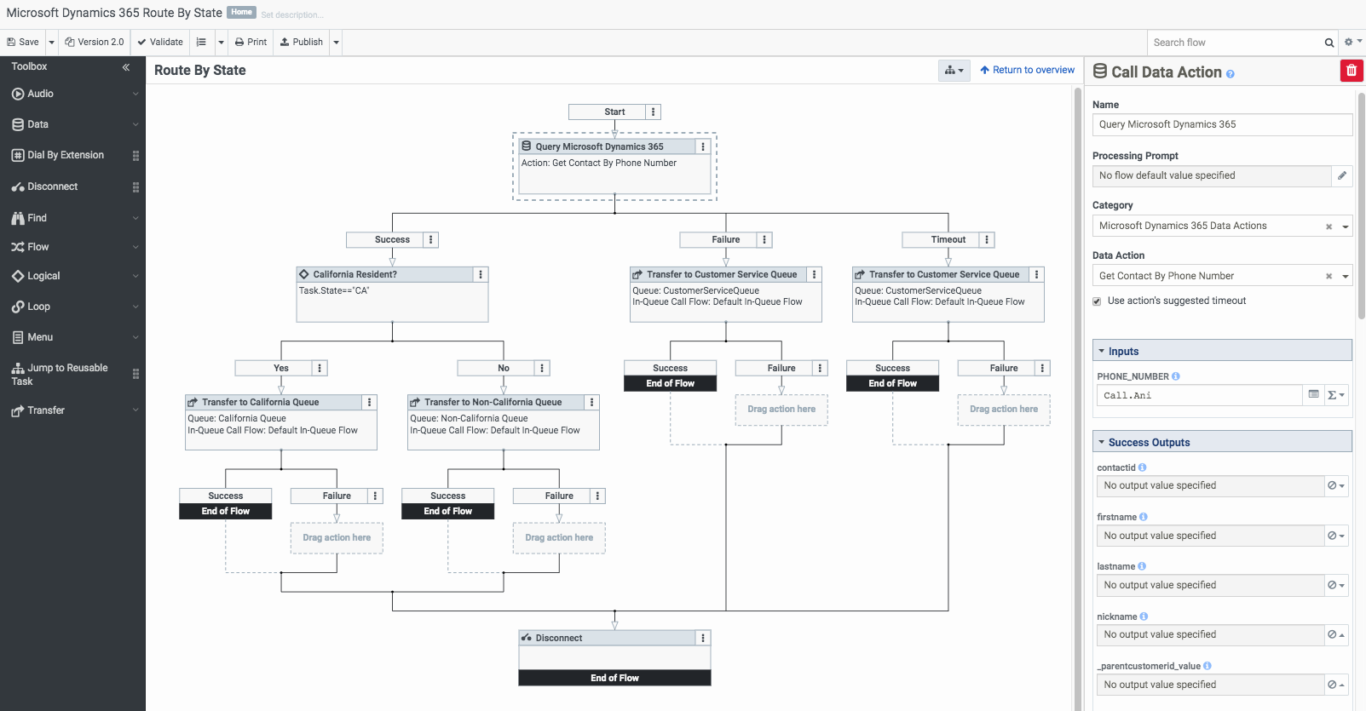Open the settings gear menu
1366x711 pixels.
(1352, 42)
